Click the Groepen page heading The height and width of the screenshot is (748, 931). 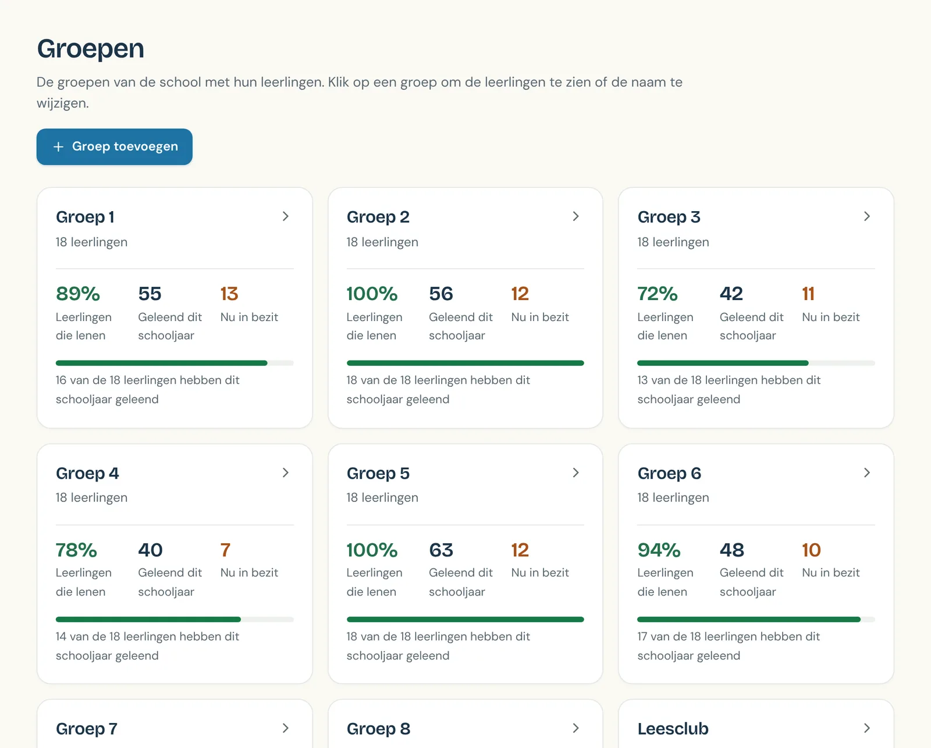pyautogui.click(x=91, y=49)
